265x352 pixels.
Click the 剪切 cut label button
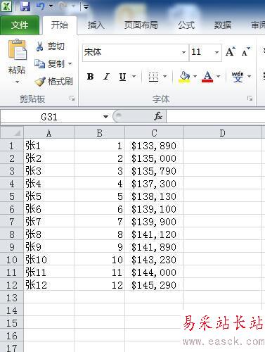coord(56,46)
